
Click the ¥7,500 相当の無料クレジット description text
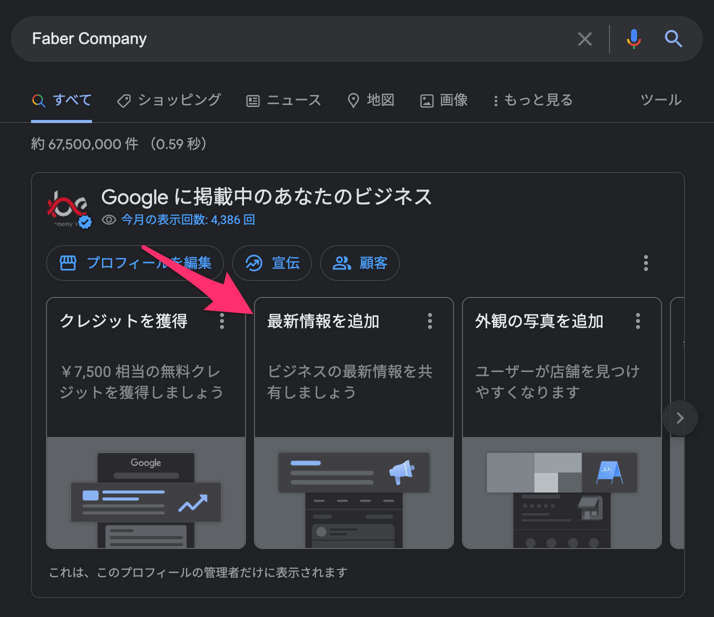tap(141, 382)
